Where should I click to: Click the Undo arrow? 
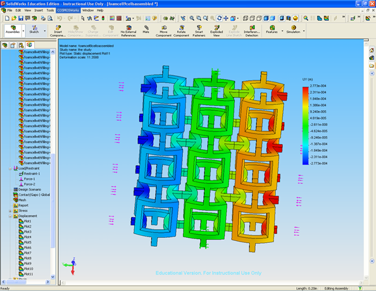pos(60,18)
